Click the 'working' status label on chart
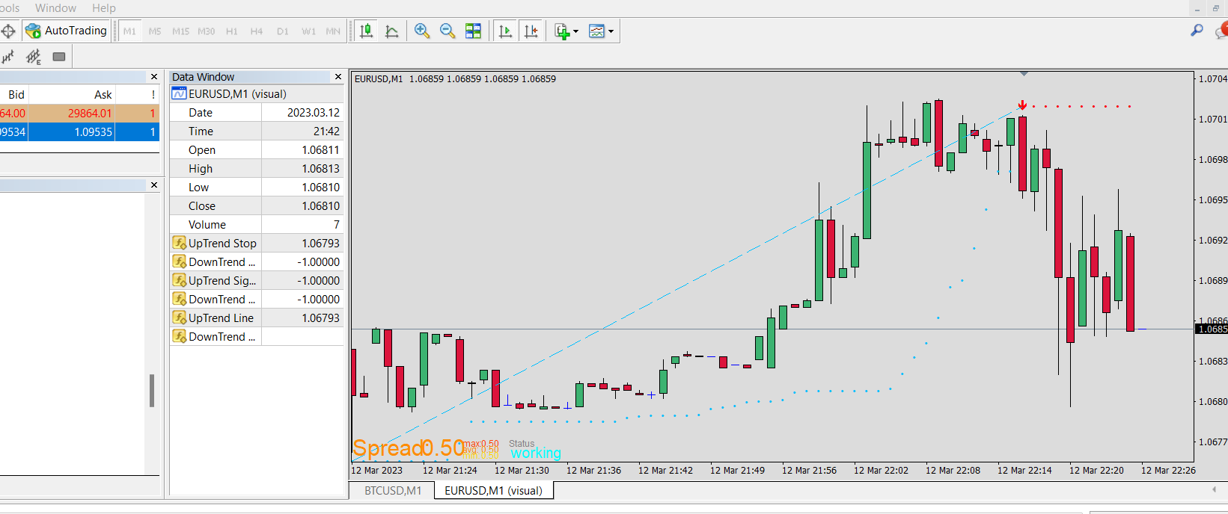Screen dimensions: 1228x514 point(536,453)
